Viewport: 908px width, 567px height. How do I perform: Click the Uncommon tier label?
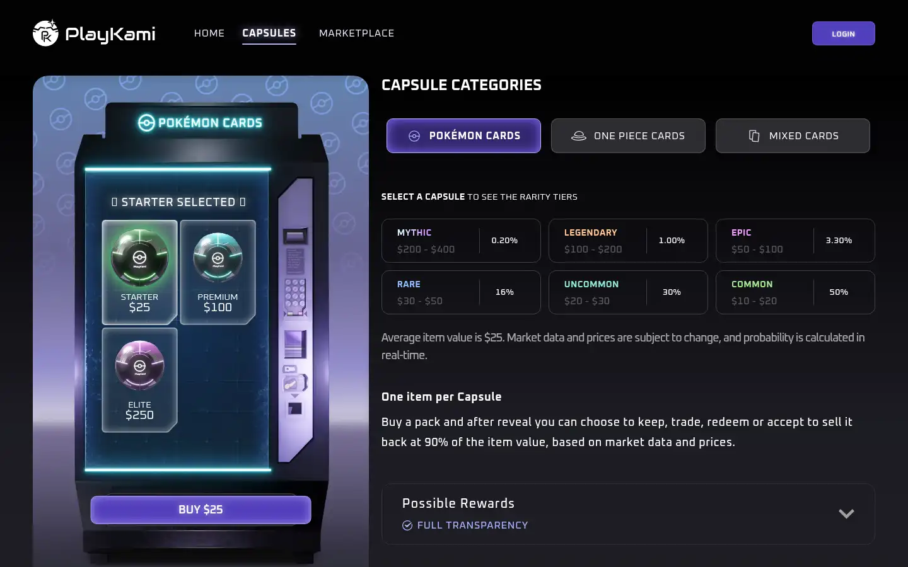(x=591, y=284)
